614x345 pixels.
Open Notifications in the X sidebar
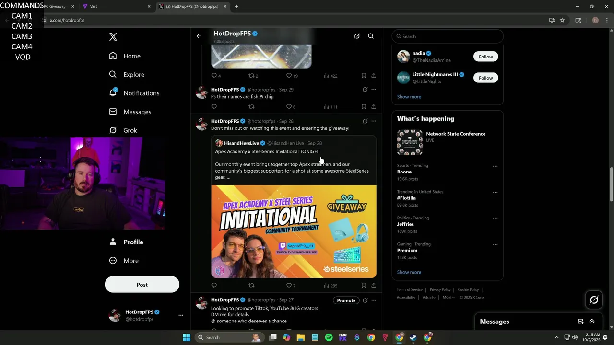(x=134, y=93)
